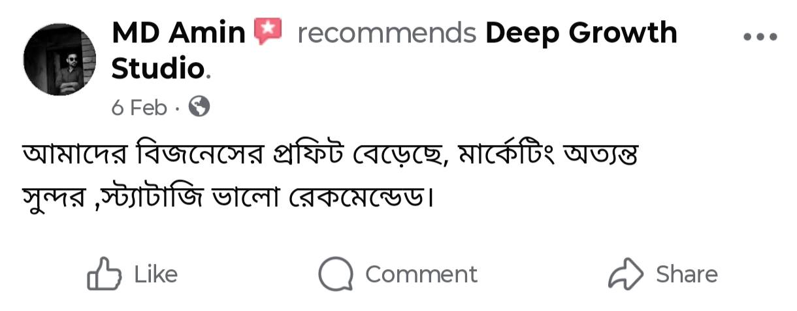Image resolution: width=797 pixels, height=311 pixels.
Task: Click the thumbs-up Like icon
Action: (103, 274)
